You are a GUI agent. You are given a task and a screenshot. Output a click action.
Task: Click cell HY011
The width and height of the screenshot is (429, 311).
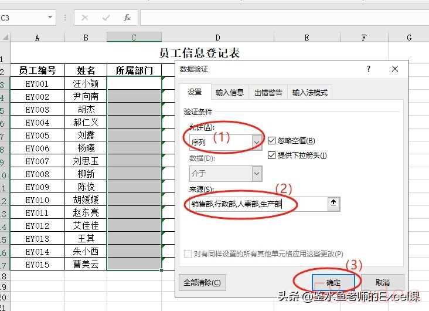[x=37, y=212]
